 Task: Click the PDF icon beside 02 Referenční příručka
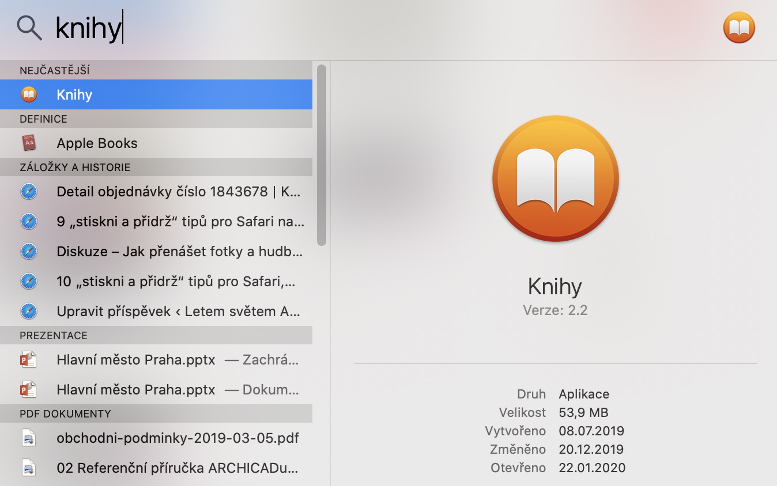(29, 468)
